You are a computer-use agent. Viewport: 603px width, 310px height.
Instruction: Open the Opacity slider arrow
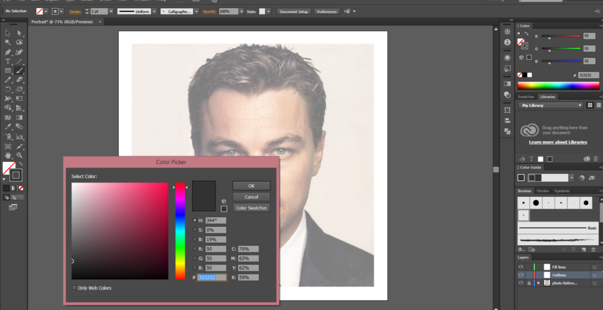[242, 12]
